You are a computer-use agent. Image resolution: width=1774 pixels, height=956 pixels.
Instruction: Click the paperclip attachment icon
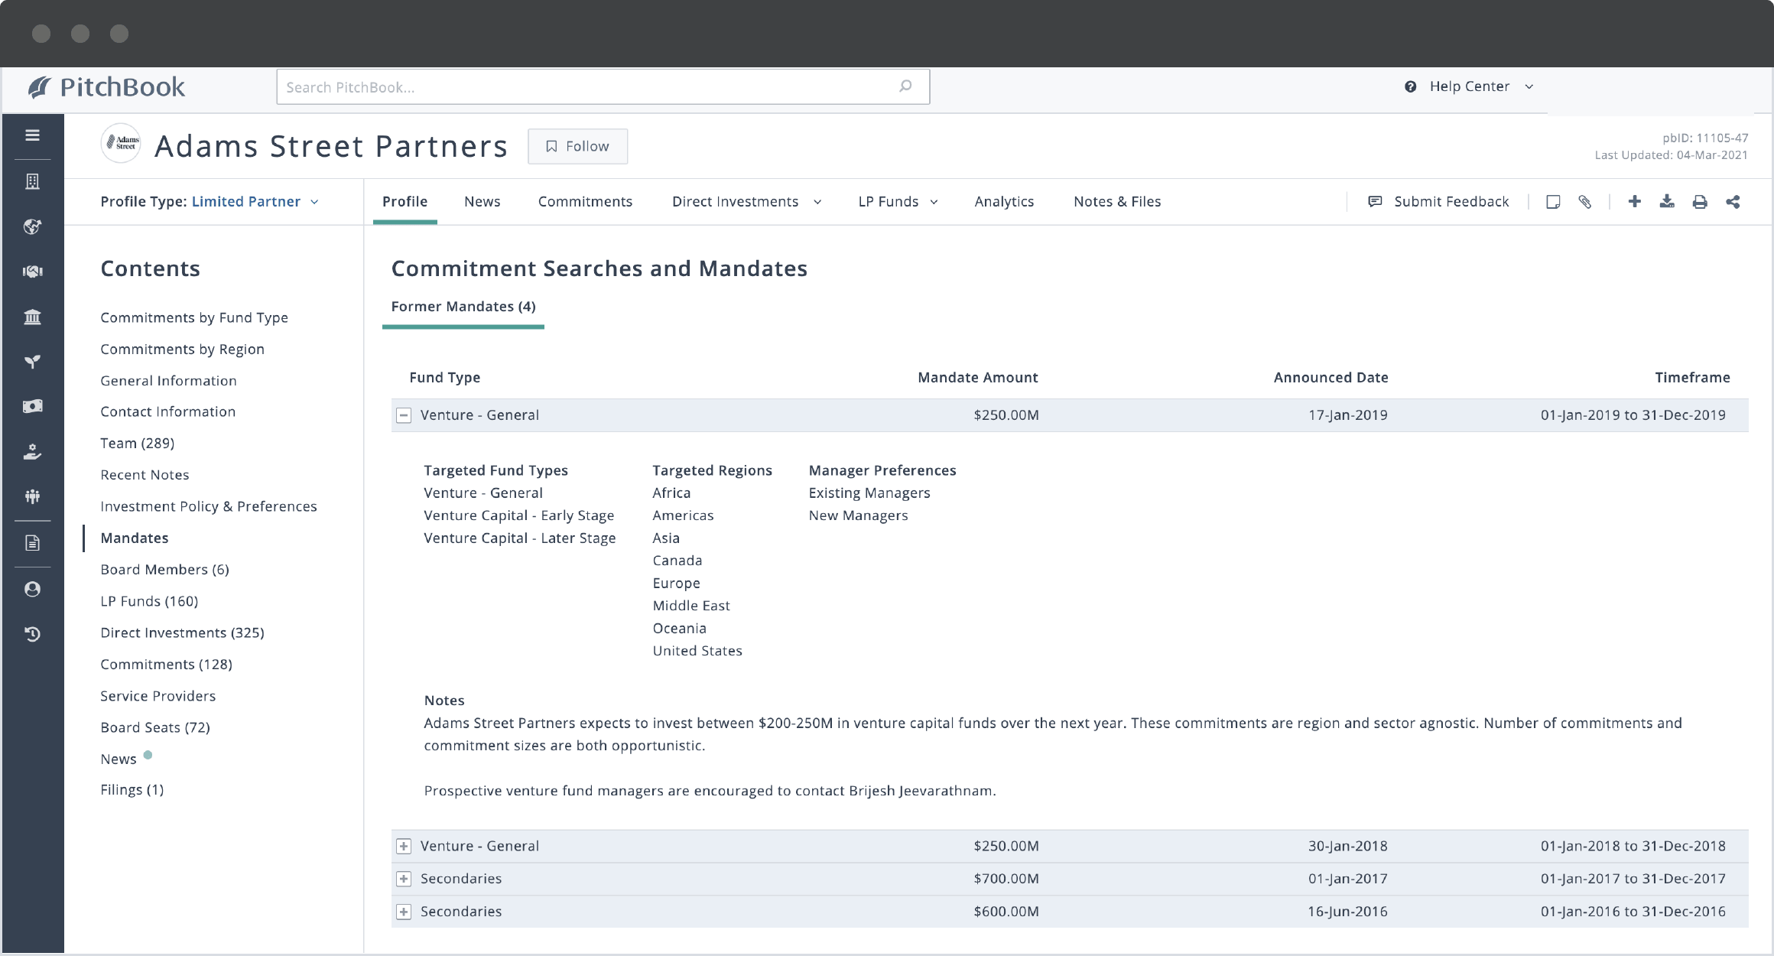click(x=1585, y=201)
